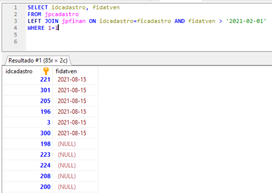Select cell with idcadastro 205
This screenshot has height=193, width=272.
(x=28, y=101)
